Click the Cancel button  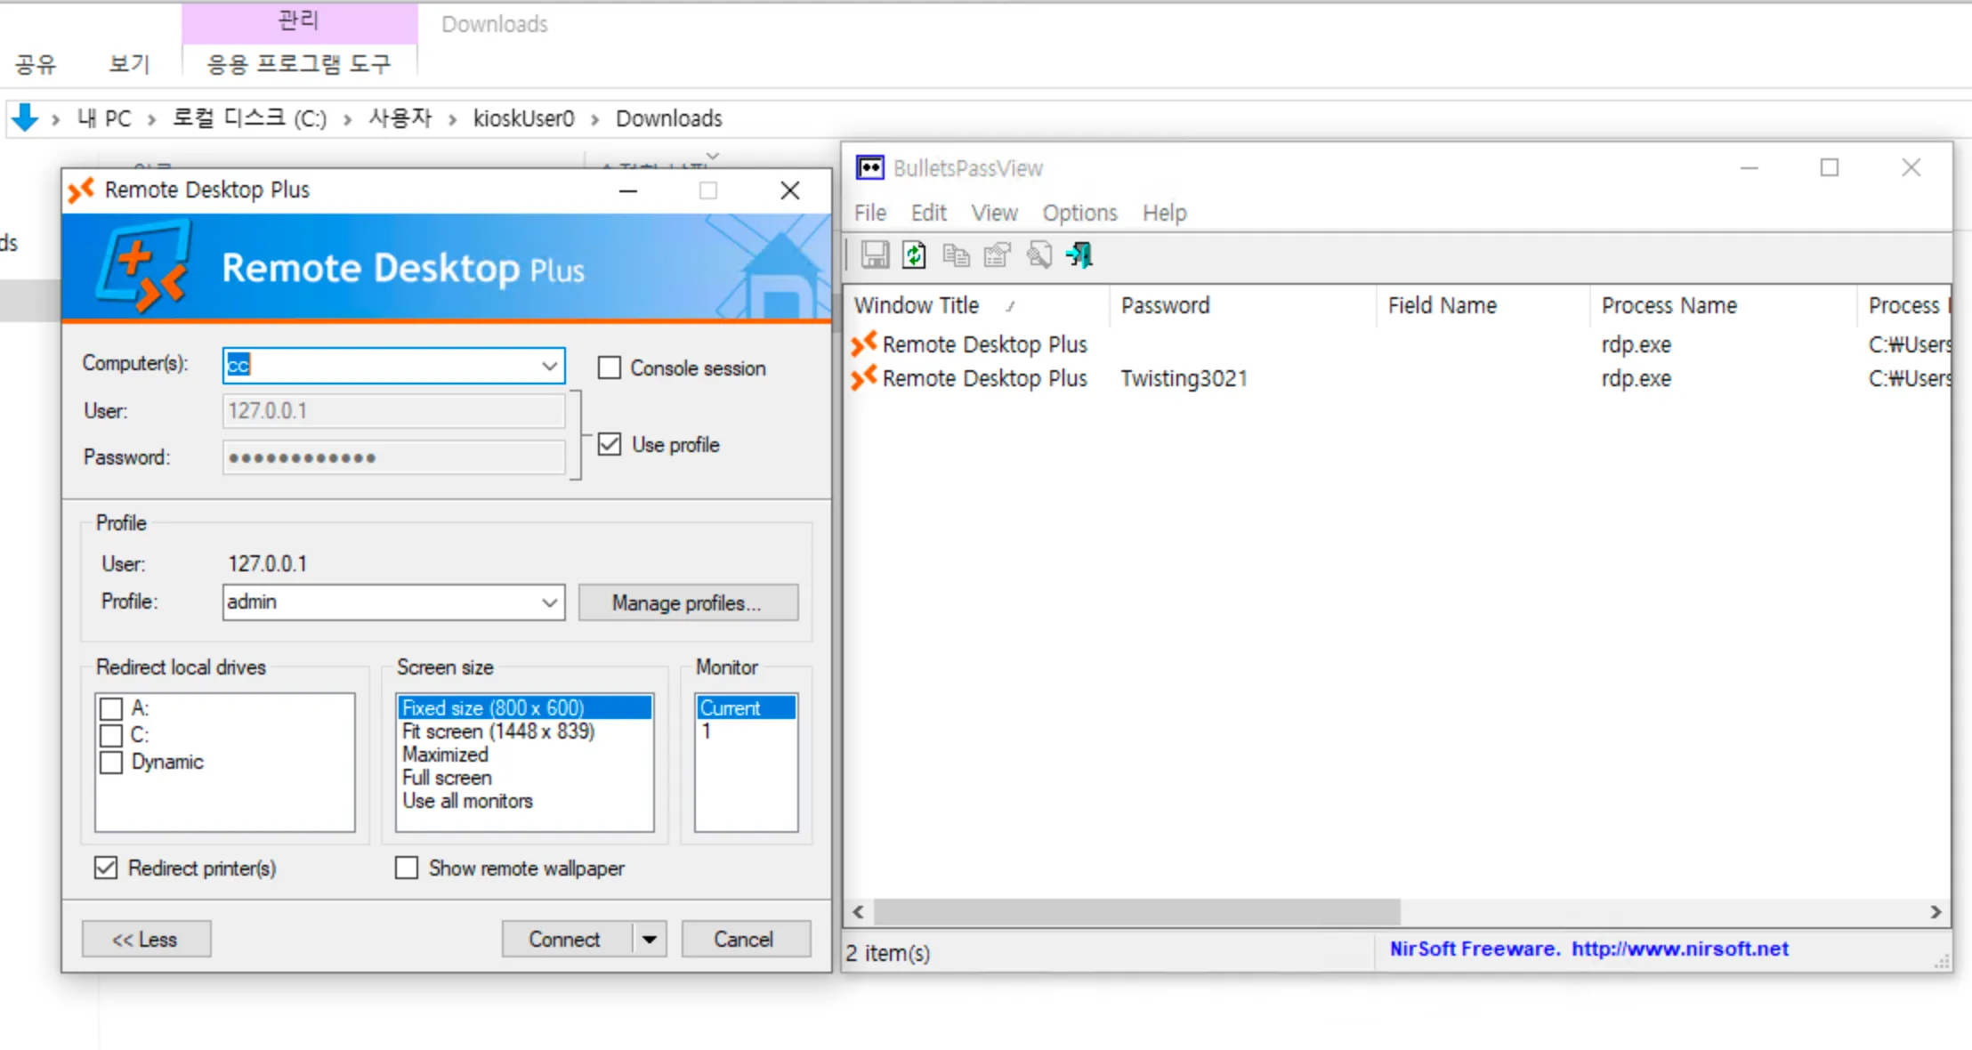coord(745,939)
